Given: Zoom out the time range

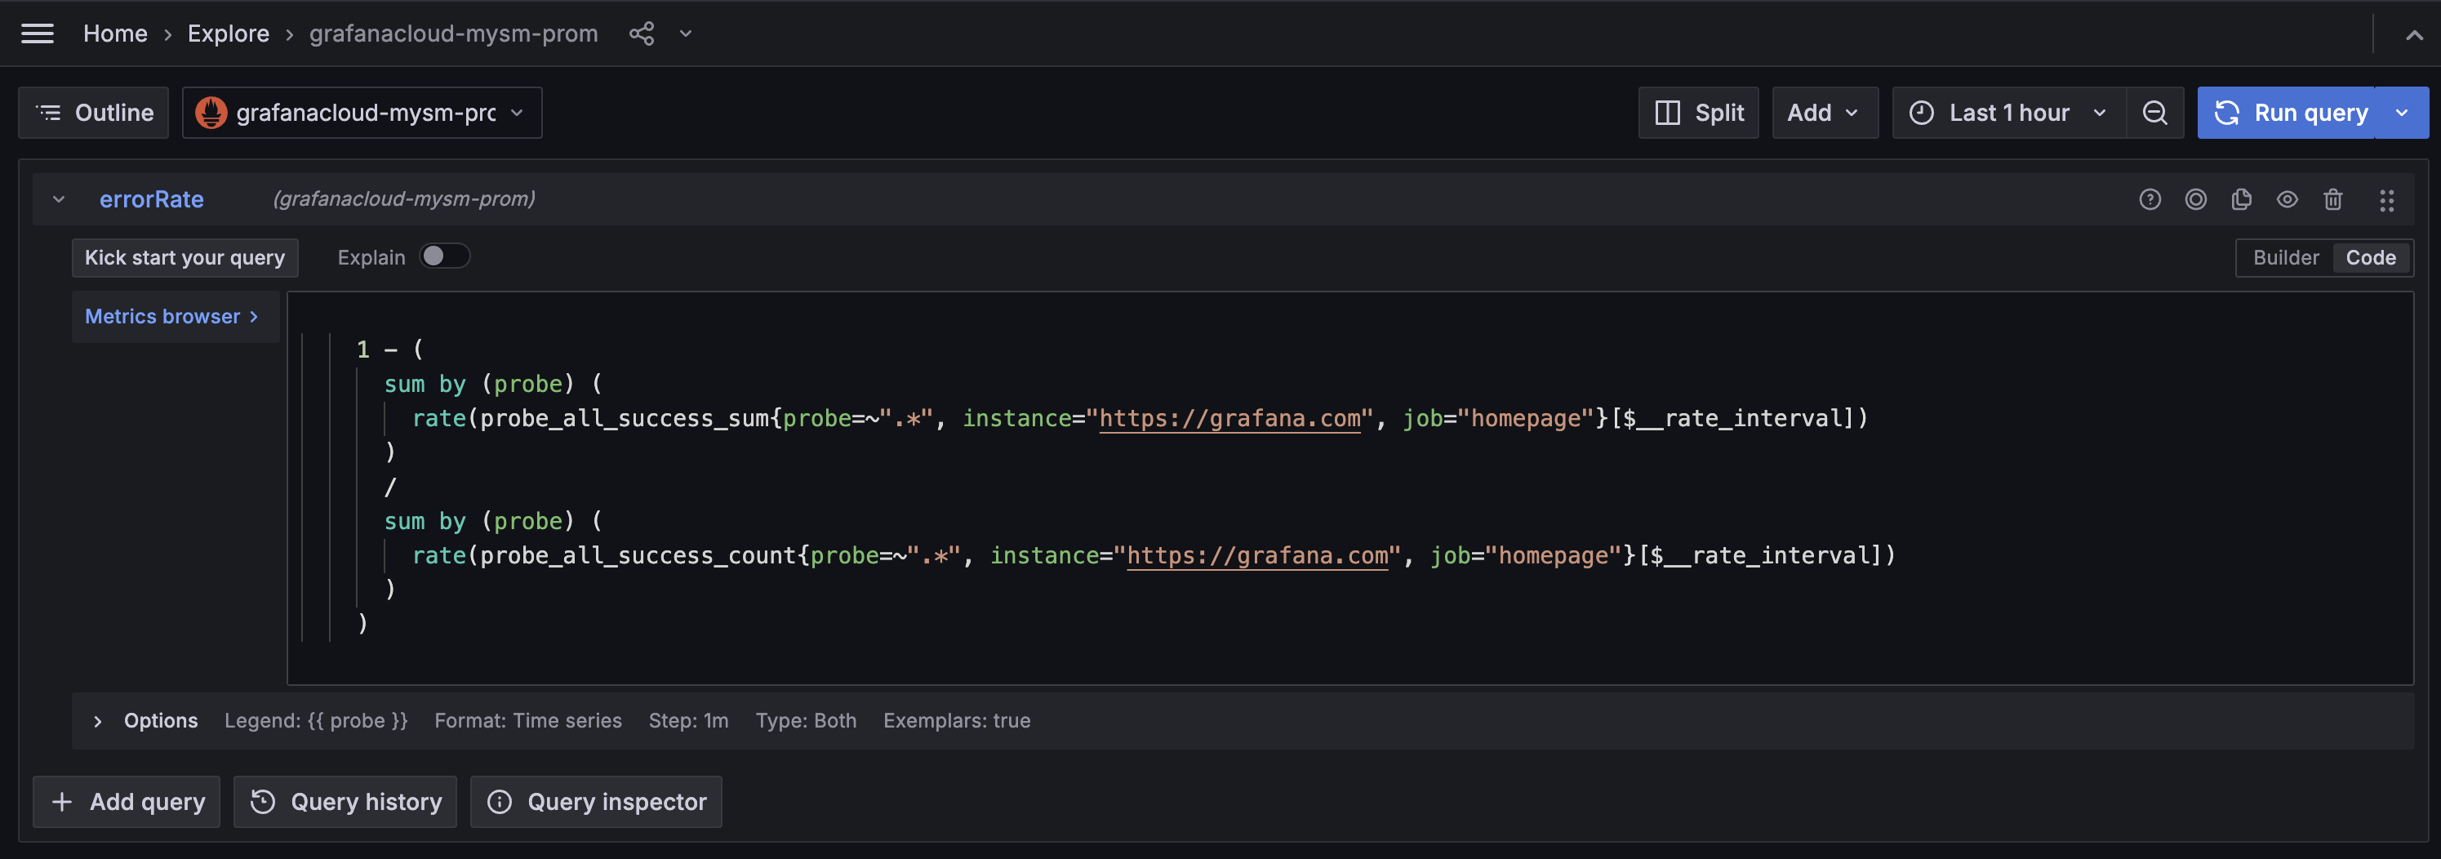Looking at the screenshot, I should [x=2154, y=112].
